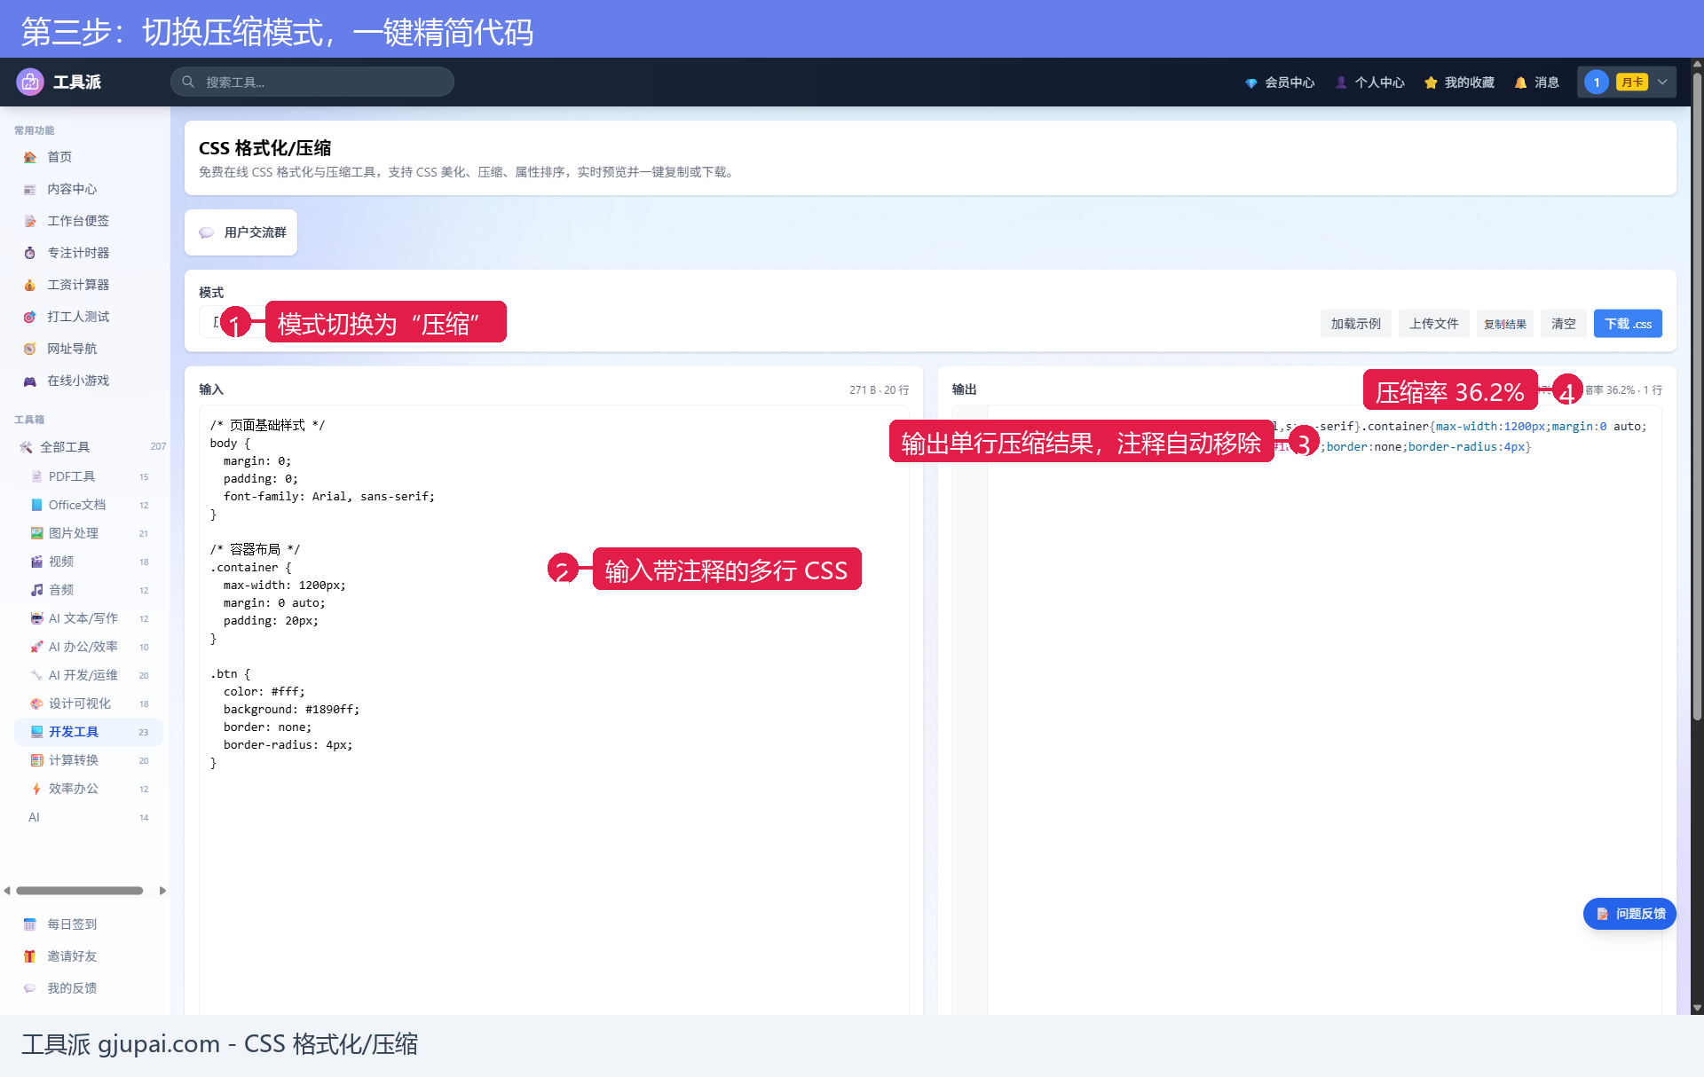Viewport: 1704px width, 1077px height.
Task: Open 会员中心 diamond icon
Action: coord(1250,83)
